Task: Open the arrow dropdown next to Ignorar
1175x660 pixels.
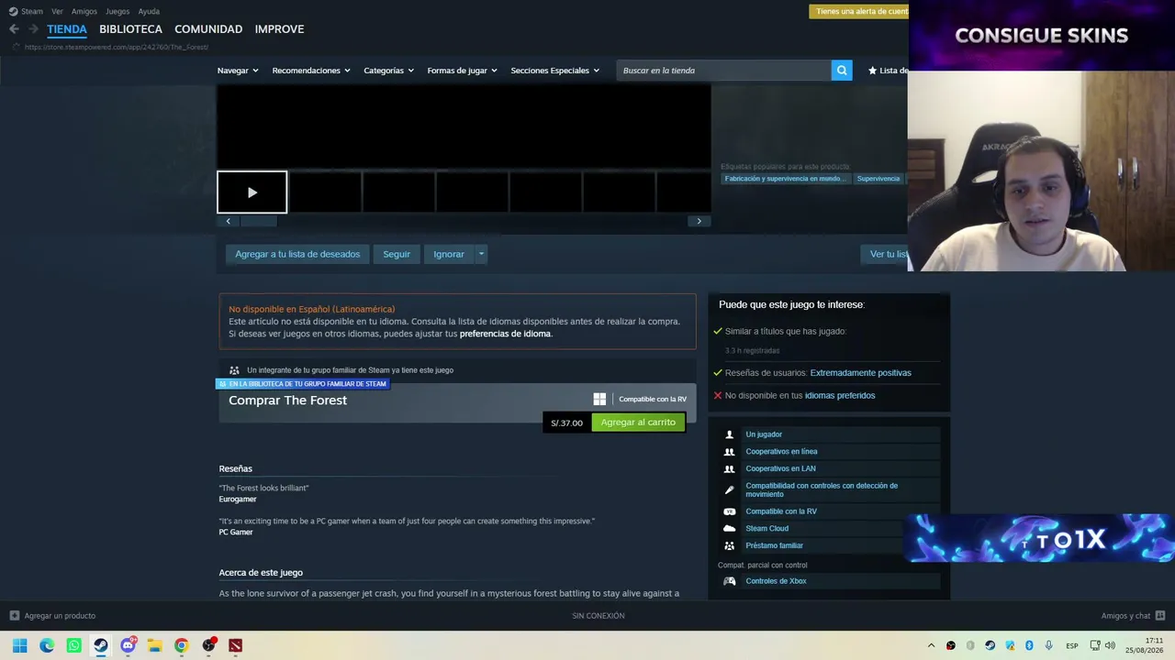Action: click(480, 254)
